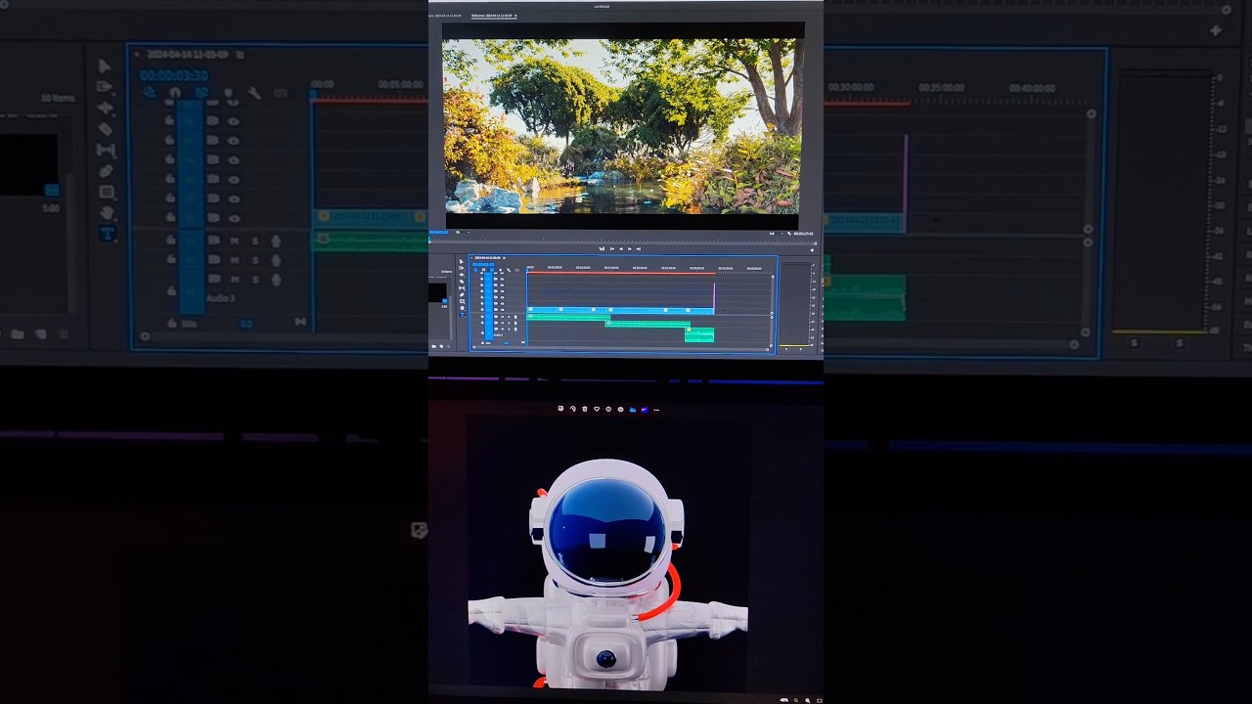Toggle eye on video track holding blue clips
The height and width of the screenshot is (704, 1252).
(502, 310)
